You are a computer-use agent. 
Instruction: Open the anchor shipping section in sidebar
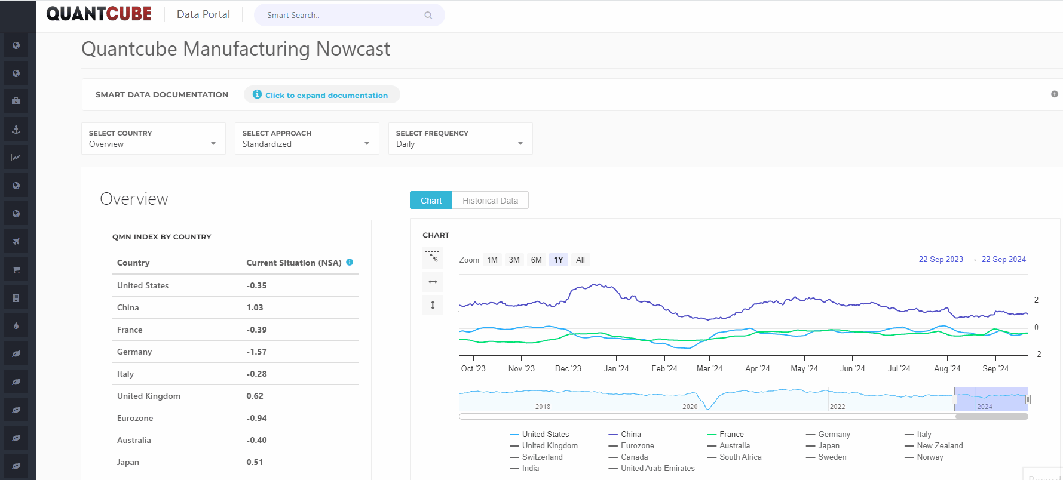(16, 130)
